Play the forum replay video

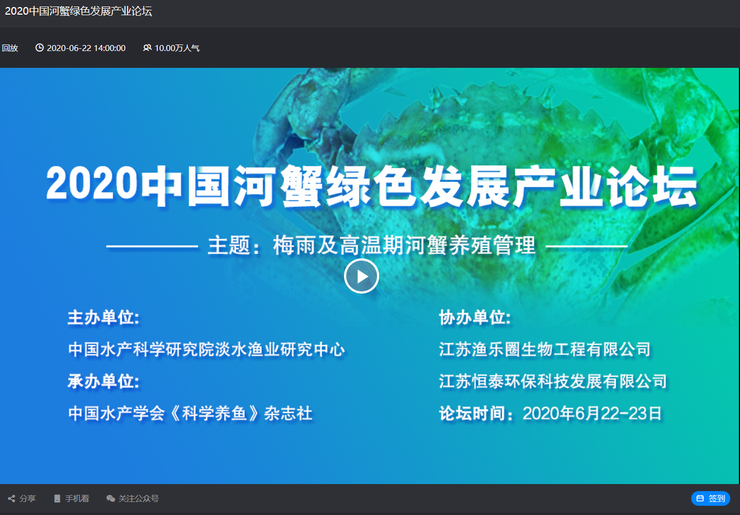click(x=361, y=276)
